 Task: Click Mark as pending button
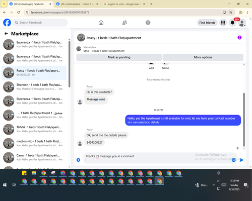[x=119, y=57]
